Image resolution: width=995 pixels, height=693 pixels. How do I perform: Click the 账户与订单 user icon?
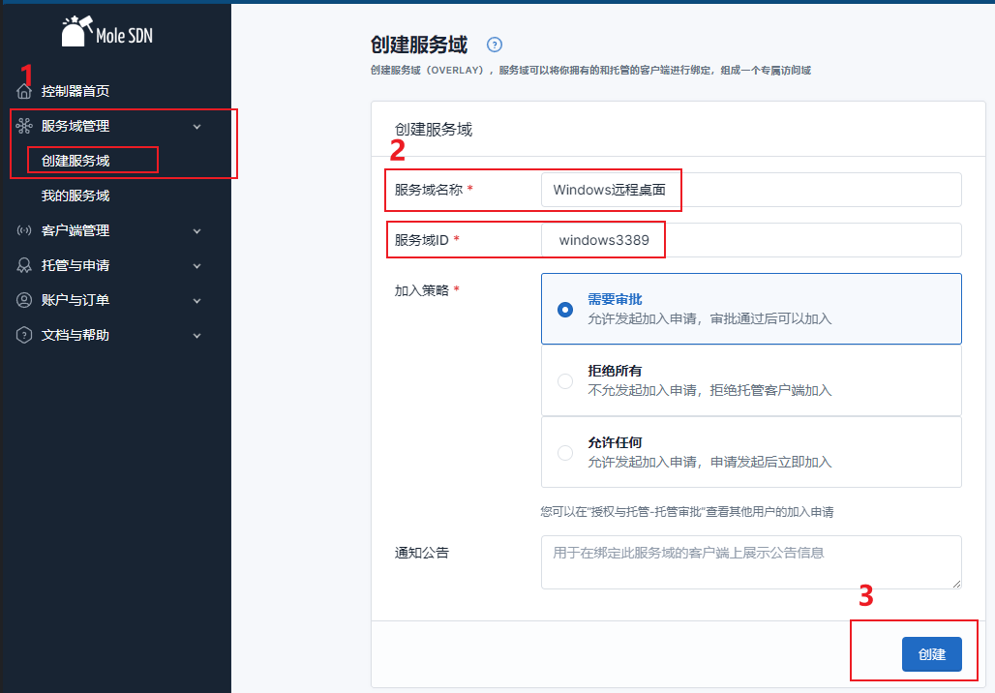coord(24,300)
